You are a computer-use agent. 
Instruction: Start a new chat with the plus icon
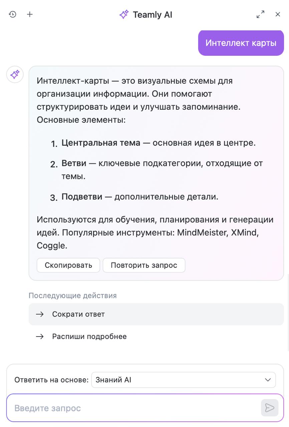pyautogui.click(x=29, y=14)
